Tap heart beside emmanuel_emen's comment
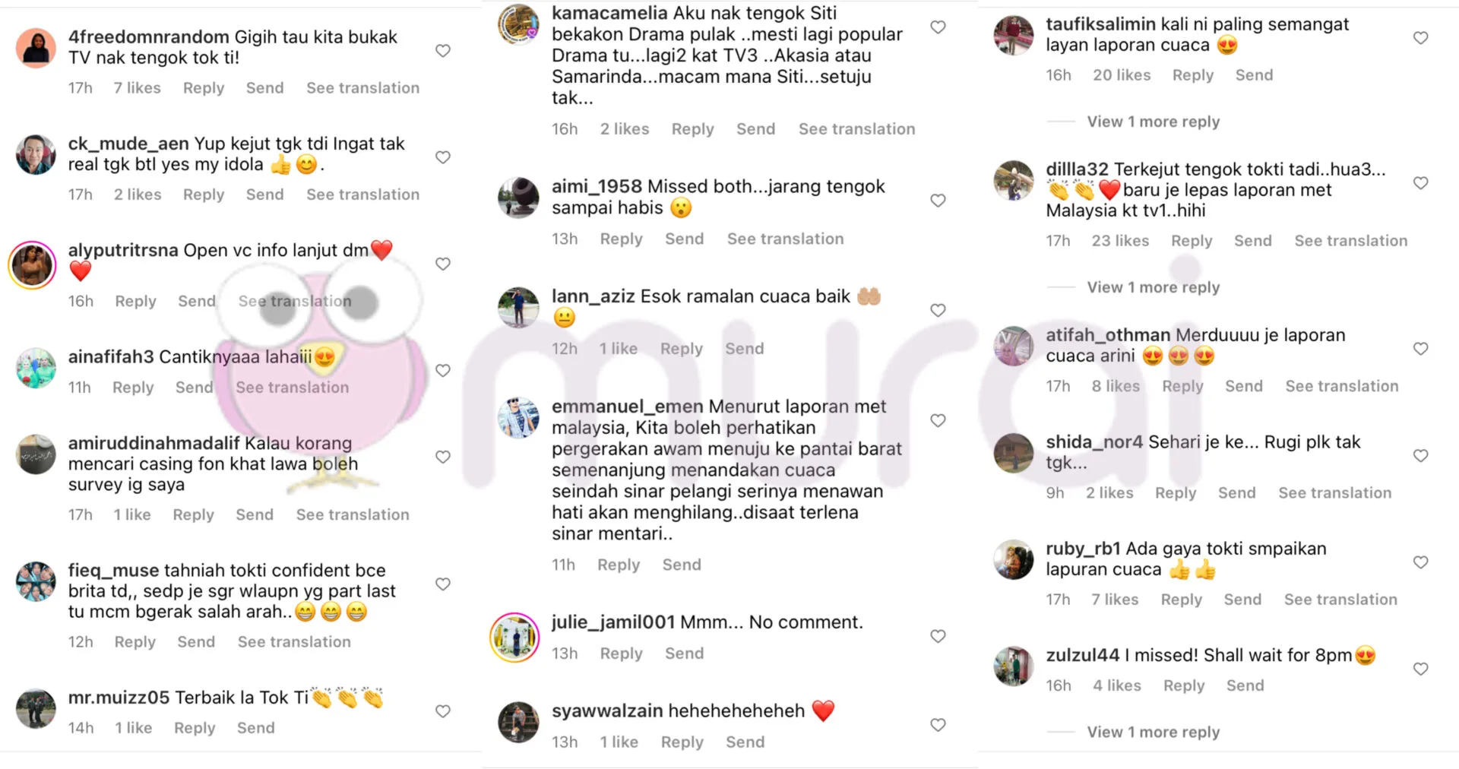The width and height of the screenshot is (1459, 769). coord(938,421)
